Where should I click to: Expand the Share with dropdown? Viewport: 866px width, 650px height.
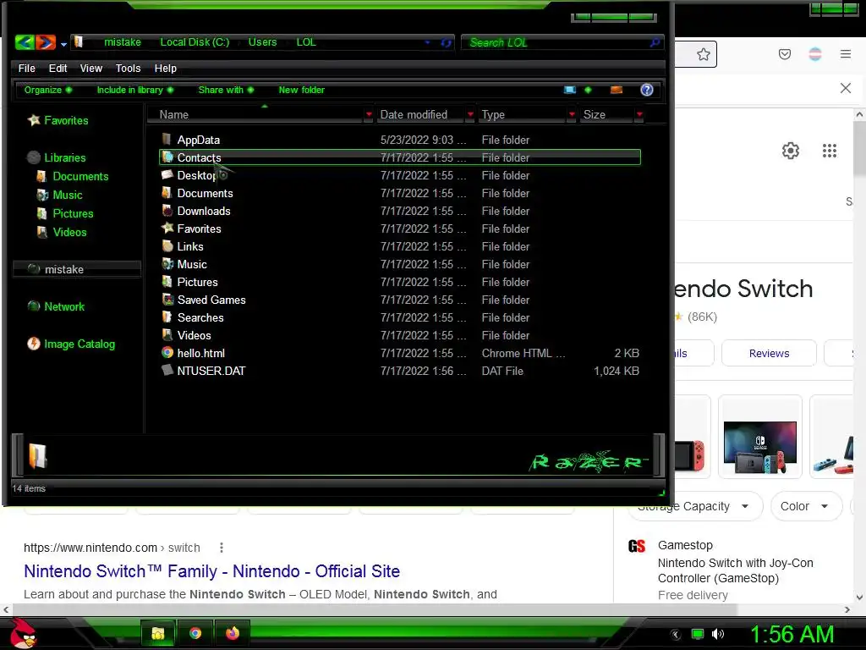tap(227, 90)
